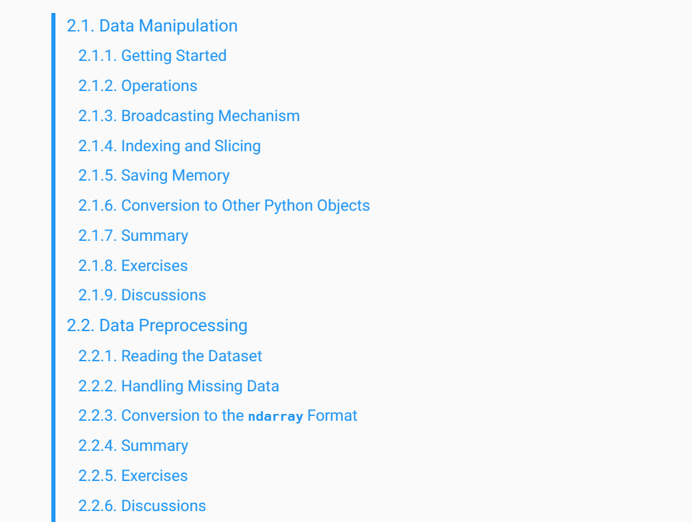This screenshot has height=522, width=692.
Task: Go to 2.1.1. Getting Started
Action: coord(152,56)
